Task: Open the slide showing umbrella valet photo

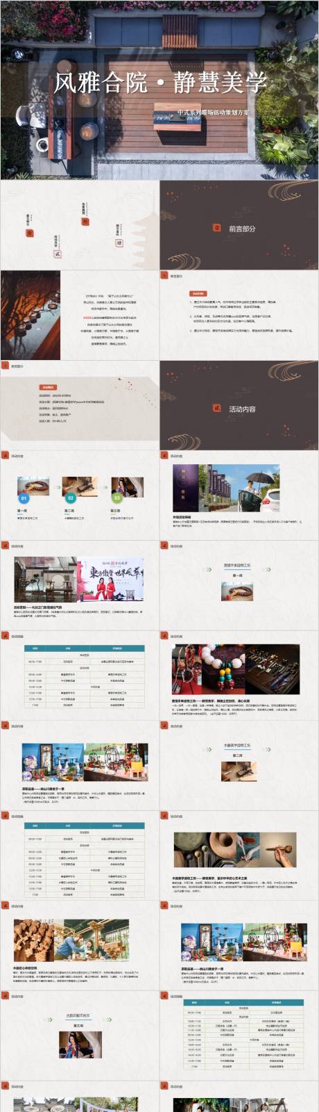Action: tap(239, 495)
